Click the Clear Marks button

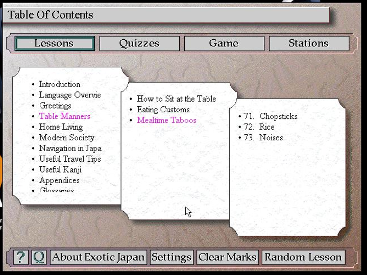coord(228,257)
